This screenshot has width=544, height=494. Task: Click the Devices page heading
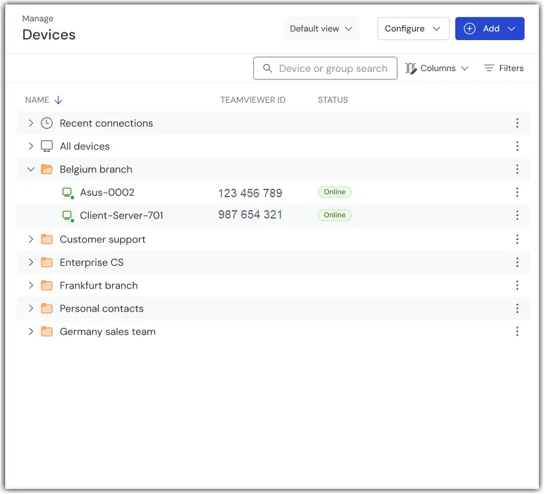coord(49,35)
